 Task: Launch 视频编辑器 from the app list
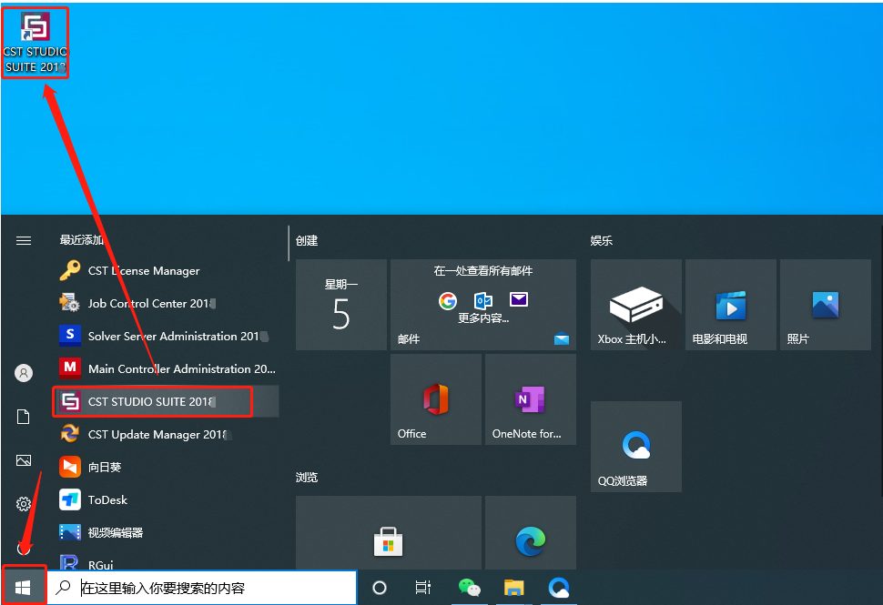point(167,532)
